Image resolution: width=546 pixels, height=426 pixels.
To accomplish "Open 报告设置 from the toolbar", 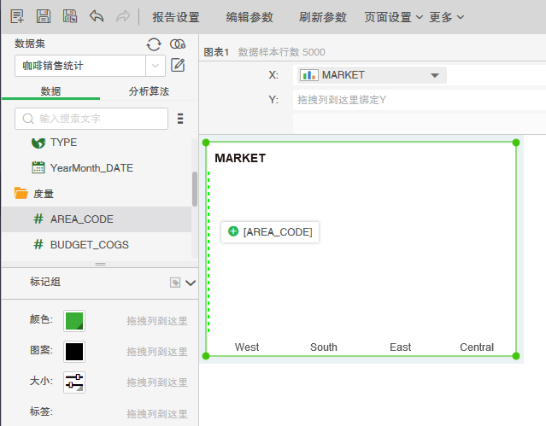I will point(175,17).
